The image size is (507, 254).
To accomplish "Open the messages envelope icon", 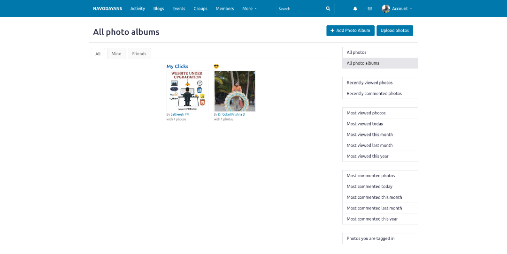I will pos(370,8).
